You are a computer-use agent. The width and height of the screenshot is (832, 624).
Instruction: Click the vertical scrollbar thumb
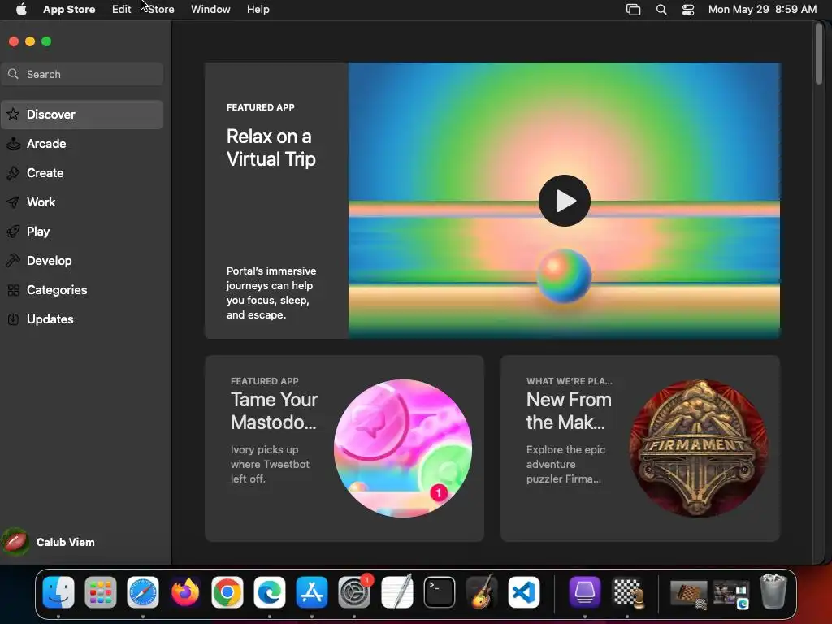coord(819,54)
